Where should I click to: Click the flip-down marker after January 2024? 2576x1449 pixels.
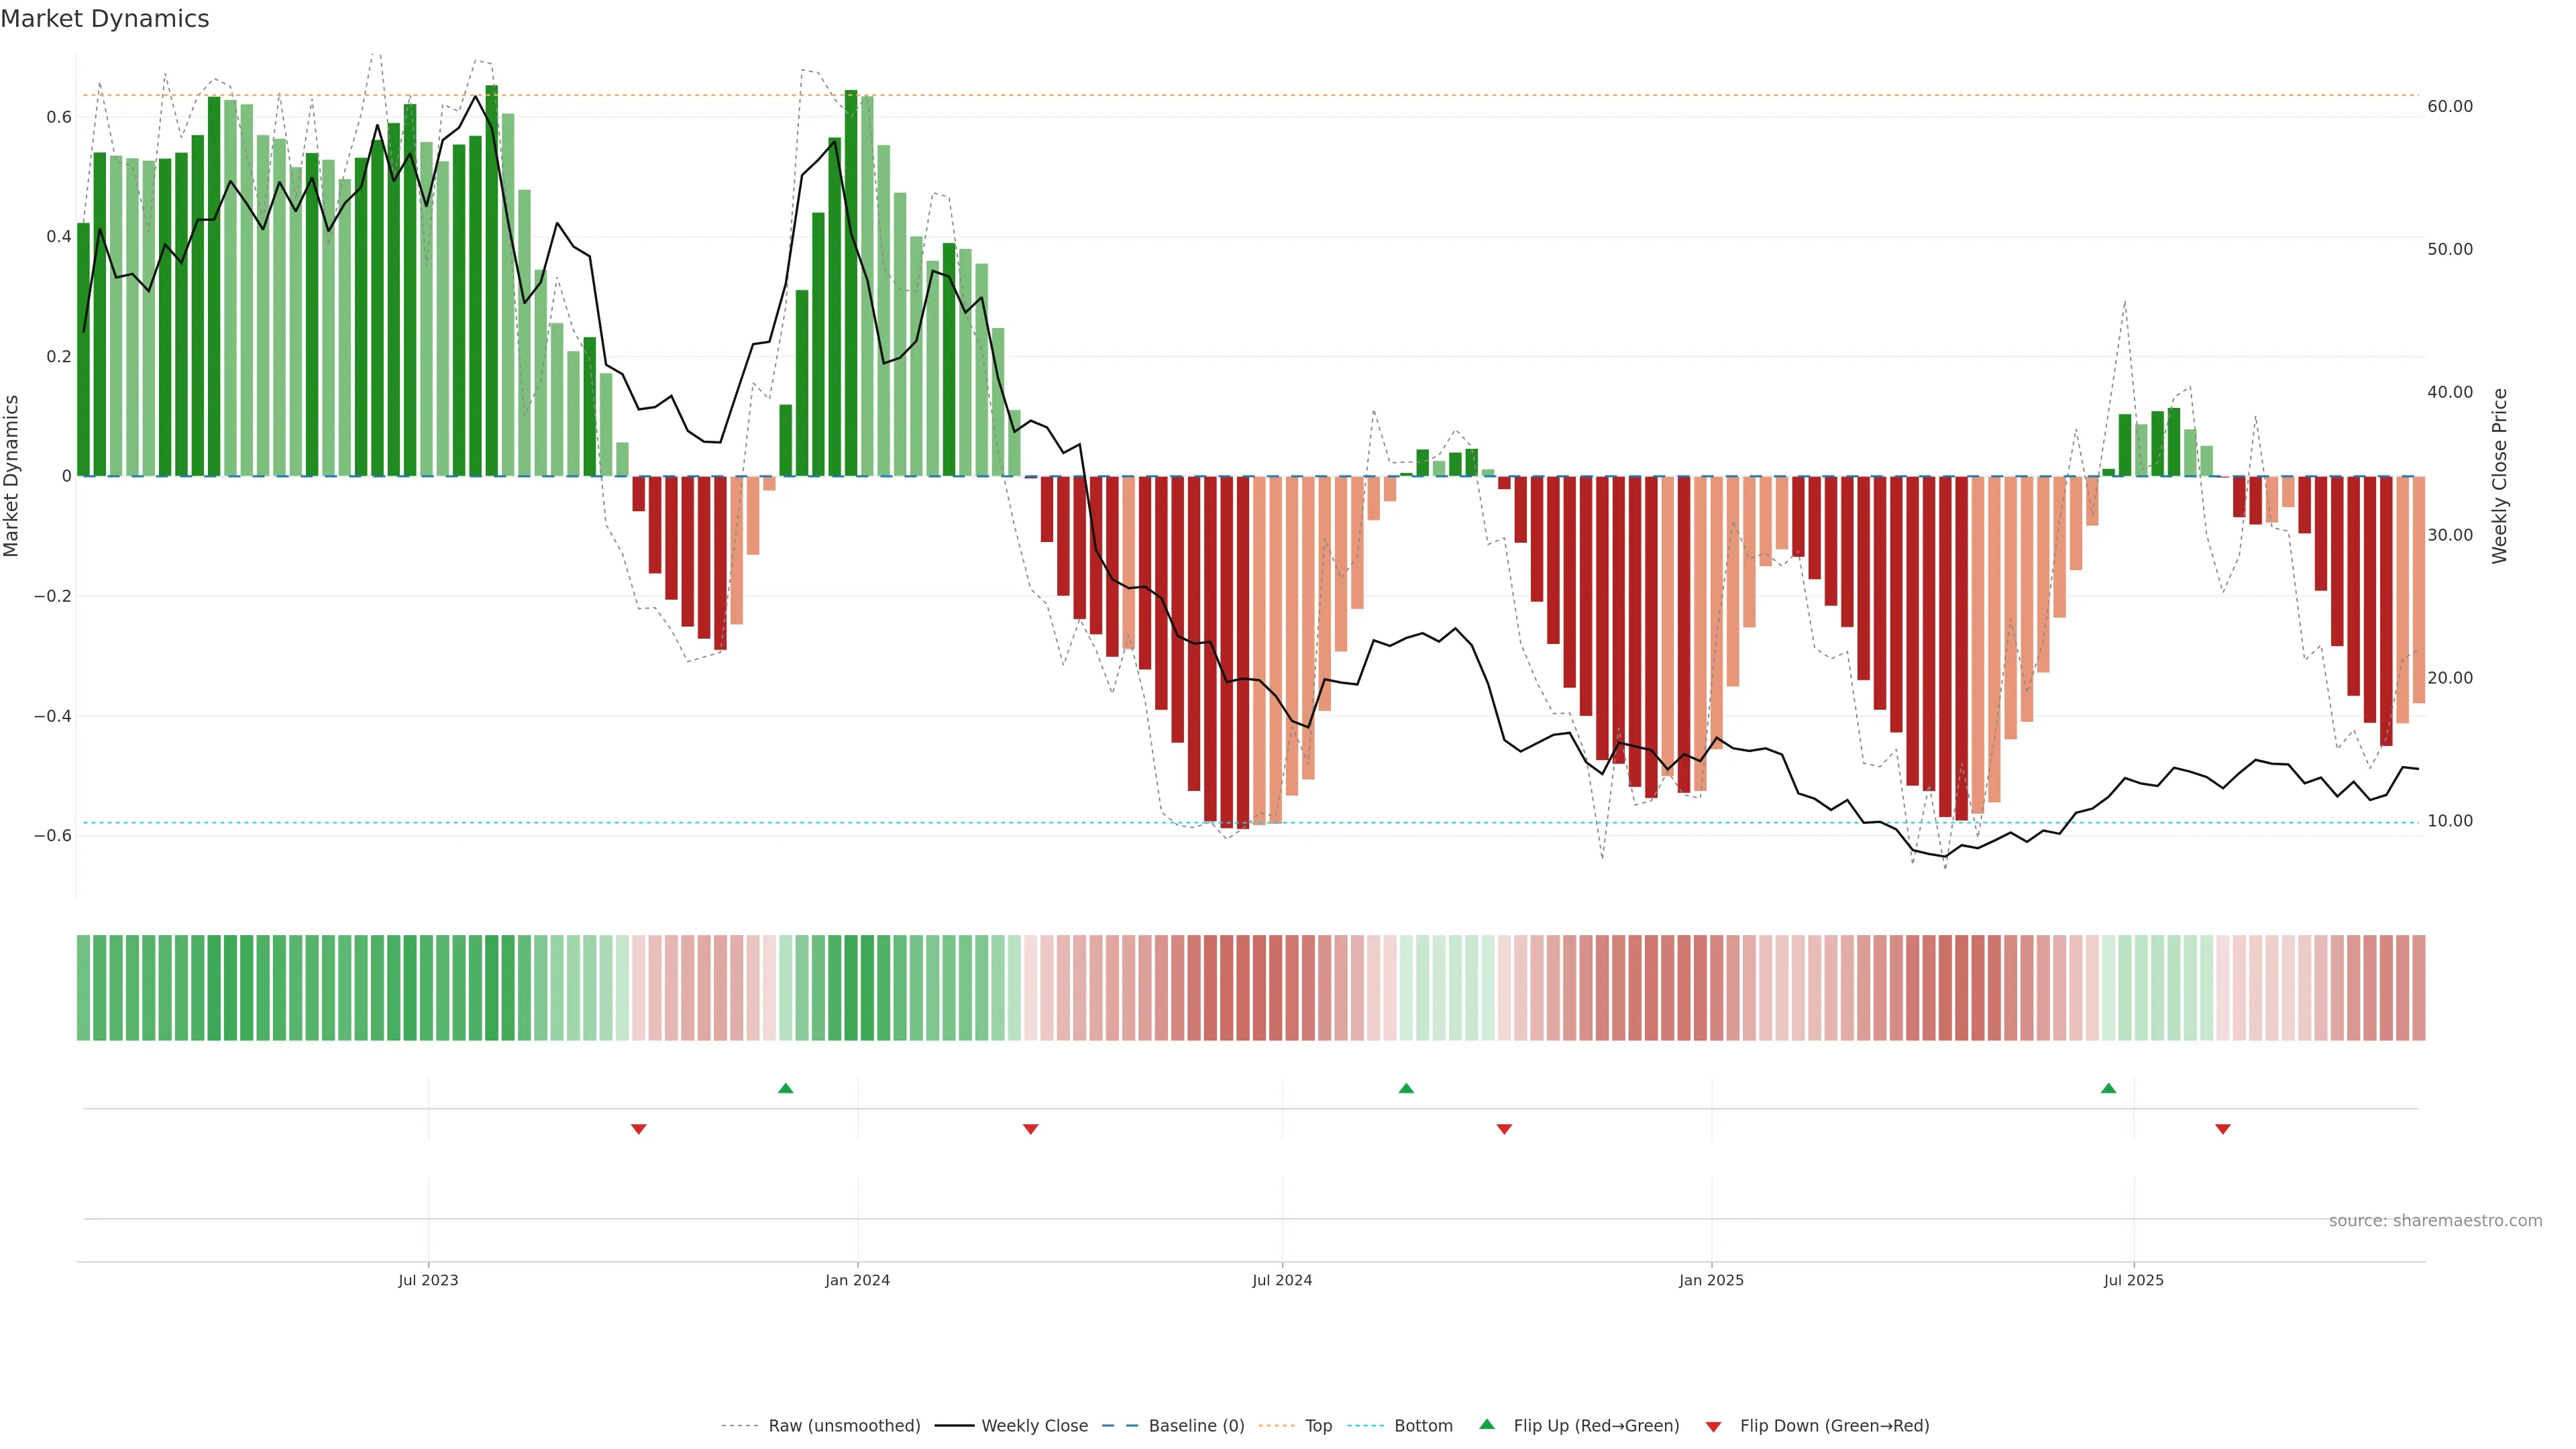coord(1031,1129)
